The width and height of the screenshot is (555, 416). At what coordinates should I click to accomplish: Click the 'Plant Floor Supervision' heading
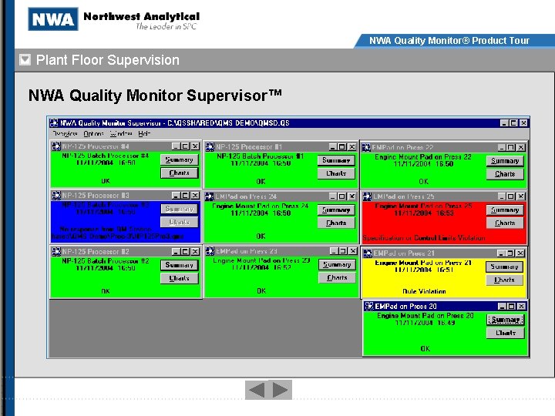coord(108,60)
